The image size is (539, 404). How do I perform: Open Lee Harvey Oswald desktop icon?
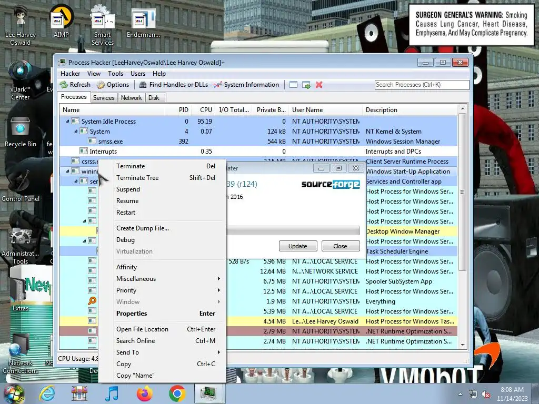pos(21,25)
